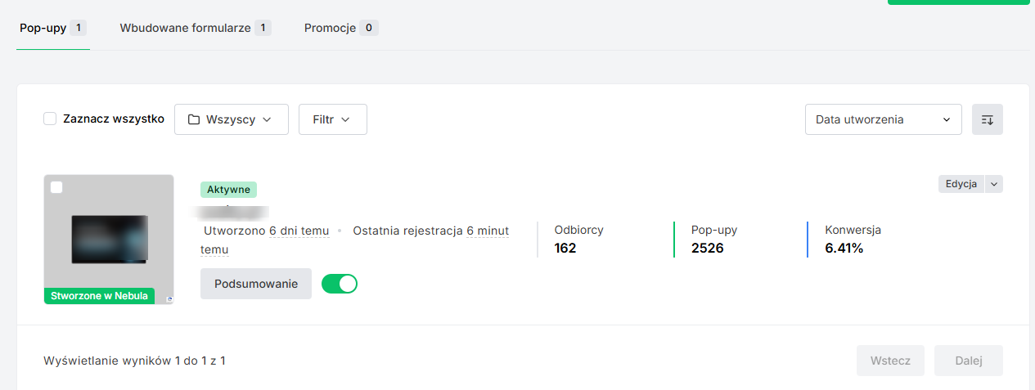The height and width of the screenshot is (390, 1035).
Task: Open the Wszyscy folder dropdown
Action: click(232, 119)
